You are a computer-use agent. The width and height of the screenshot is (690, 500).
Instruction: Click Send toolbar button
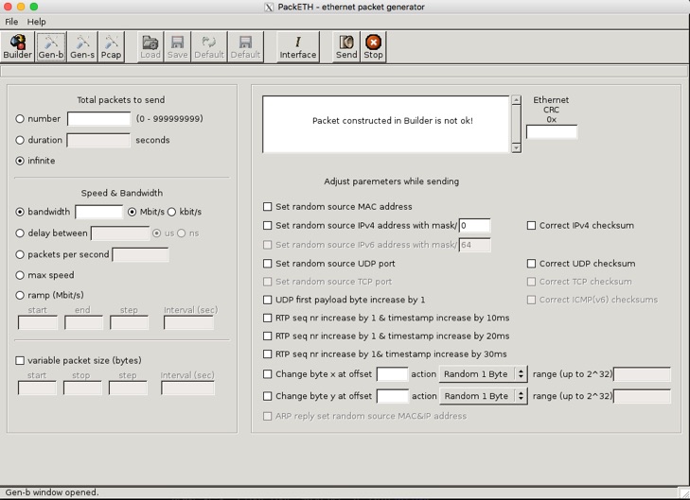click(x=346, y=47)
